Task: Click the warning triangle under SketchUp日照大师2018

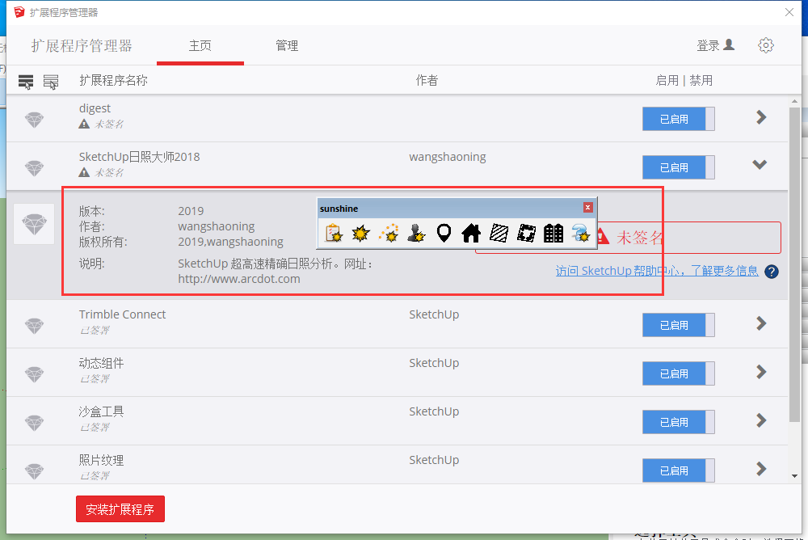Action: [84, 172]
